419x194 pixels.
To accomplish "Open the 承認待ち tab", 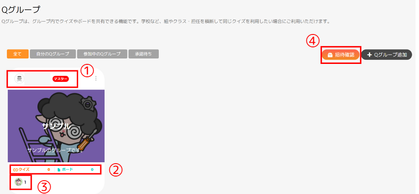I will pyautogui.click(x=144, y=54).
